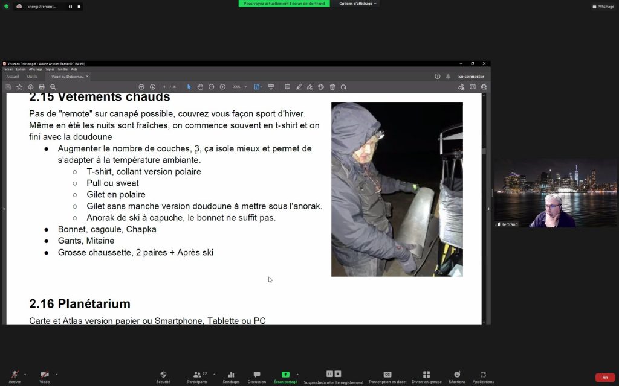Switch to the Accueil tab
Screen dimensions: 619x386
coord(13,77)
